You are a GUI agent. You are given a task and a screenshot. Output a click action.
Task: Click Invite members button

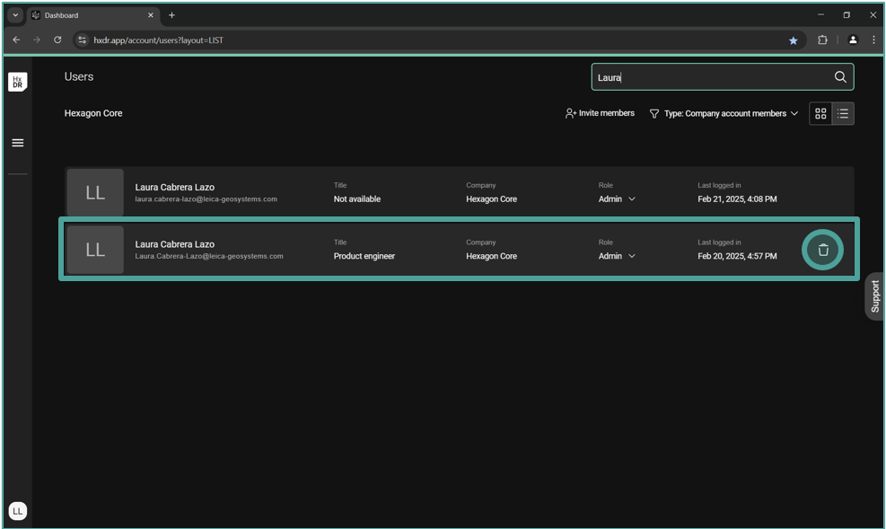click(x=600, y=114)
